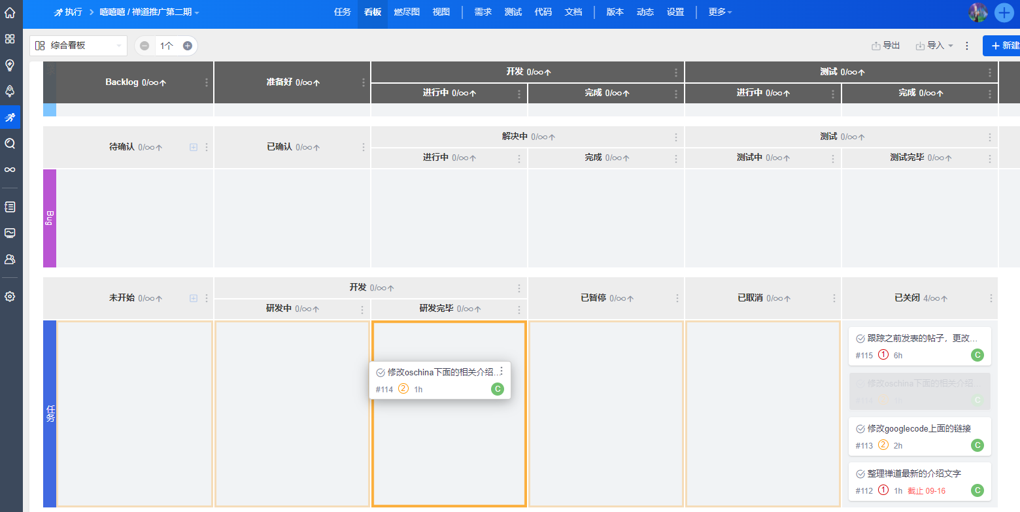Switch to the 看板 tab
The width and height of the screenshot is (1020, 512).
(x=373, y=12)
